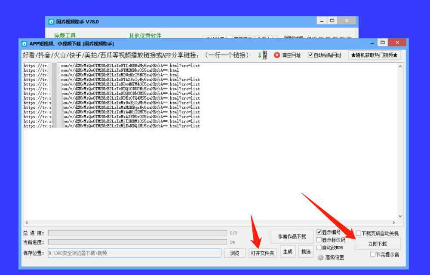Viewport: 430px width, 275px height.
Task: Close the APP短视频下载 window
Action: coord(397,42)
